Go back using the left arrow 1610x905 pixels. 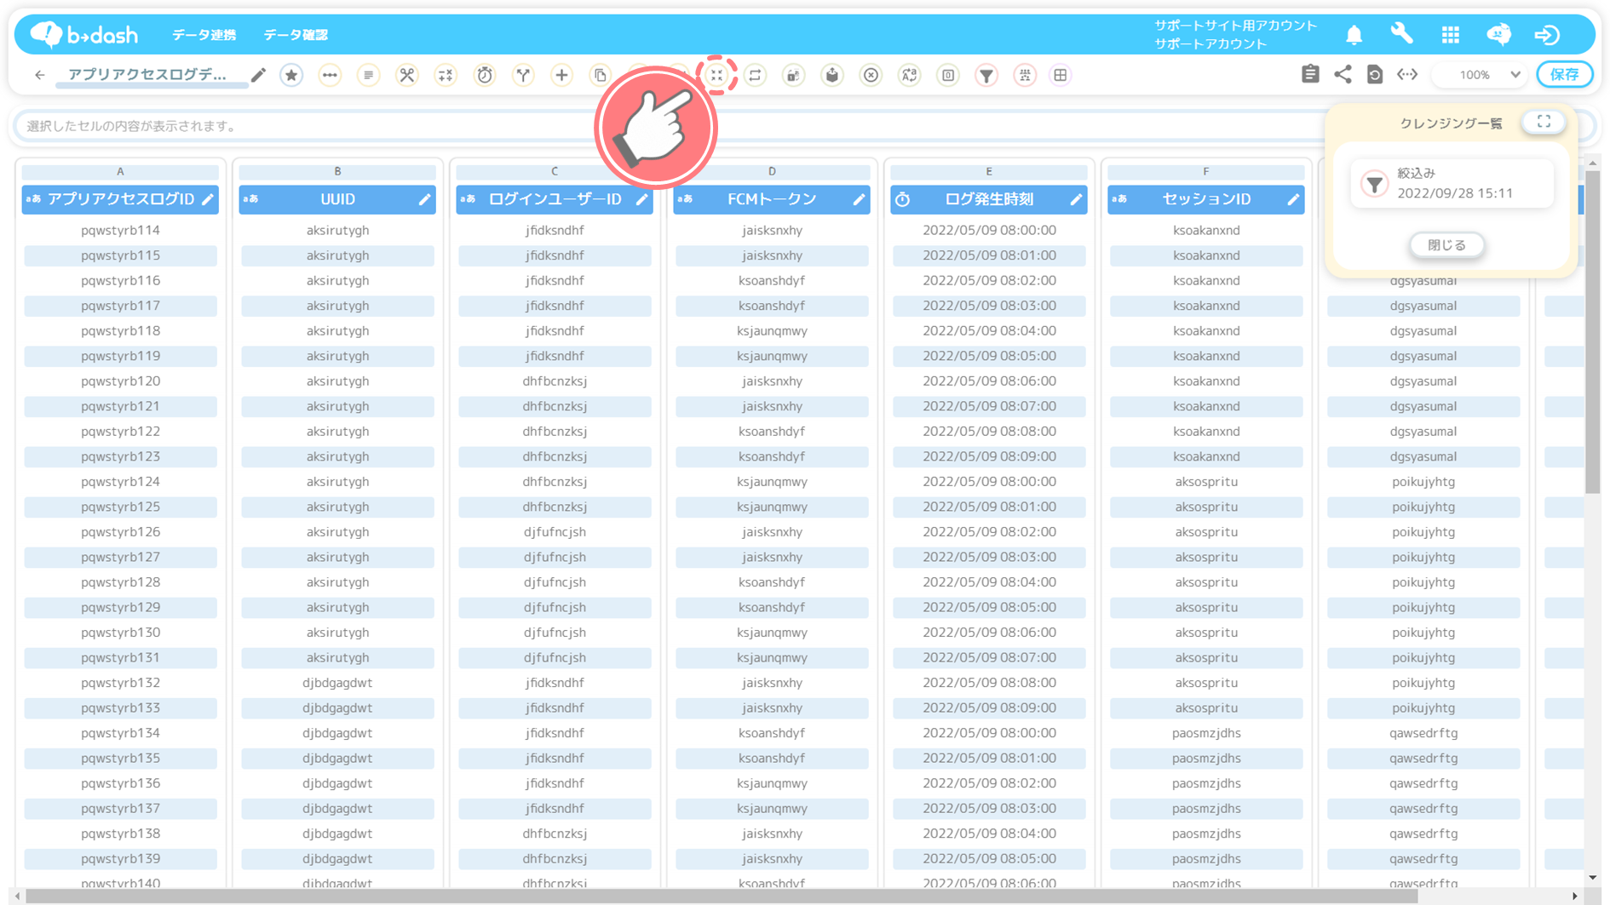coord(40,75)
